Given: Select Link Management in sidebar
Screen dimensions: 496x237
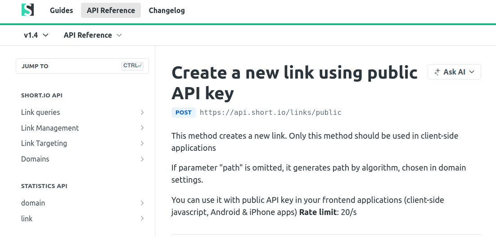Looking at the screenshot, I should (x=50, y=128).
